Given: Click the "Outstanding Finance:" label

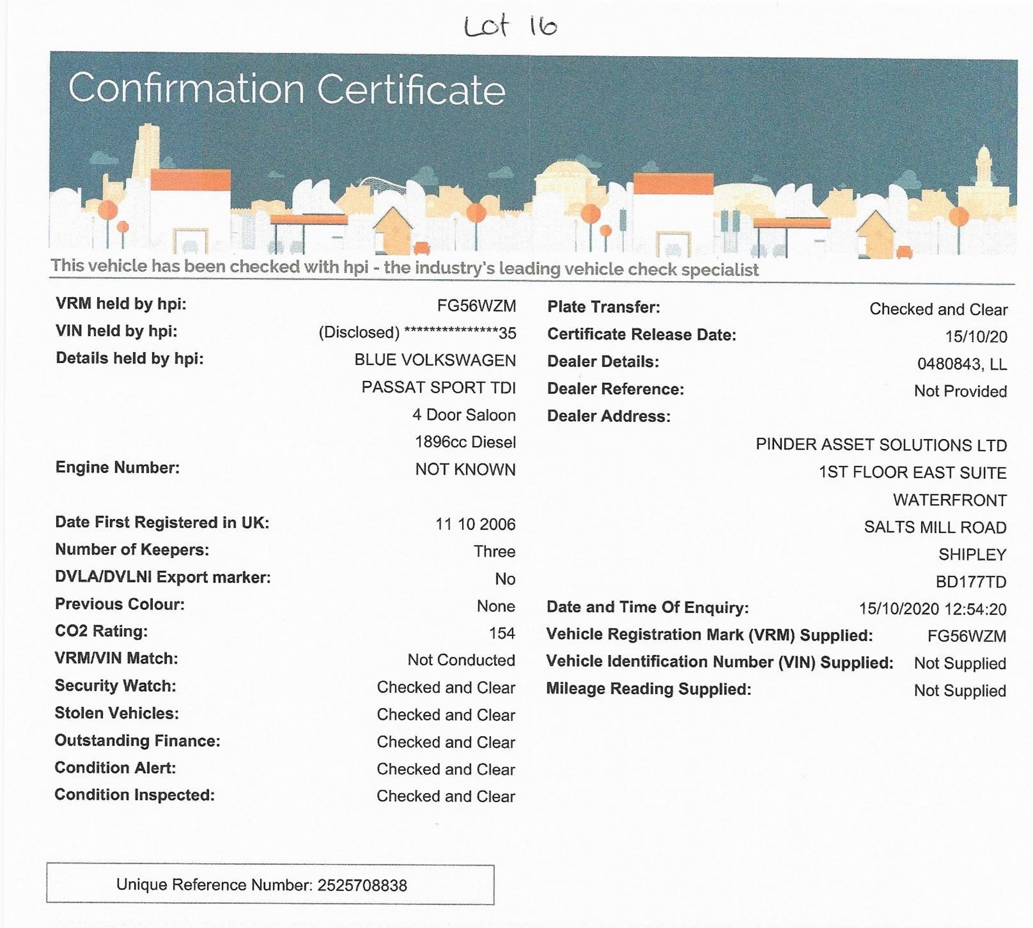Looking at the screenshot, I should [138, 741].
